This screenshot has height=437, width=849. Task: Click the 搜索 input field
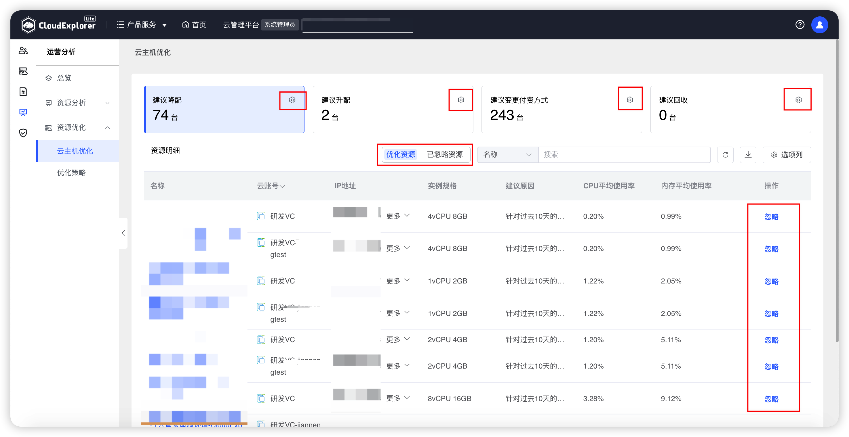point(624,155)
